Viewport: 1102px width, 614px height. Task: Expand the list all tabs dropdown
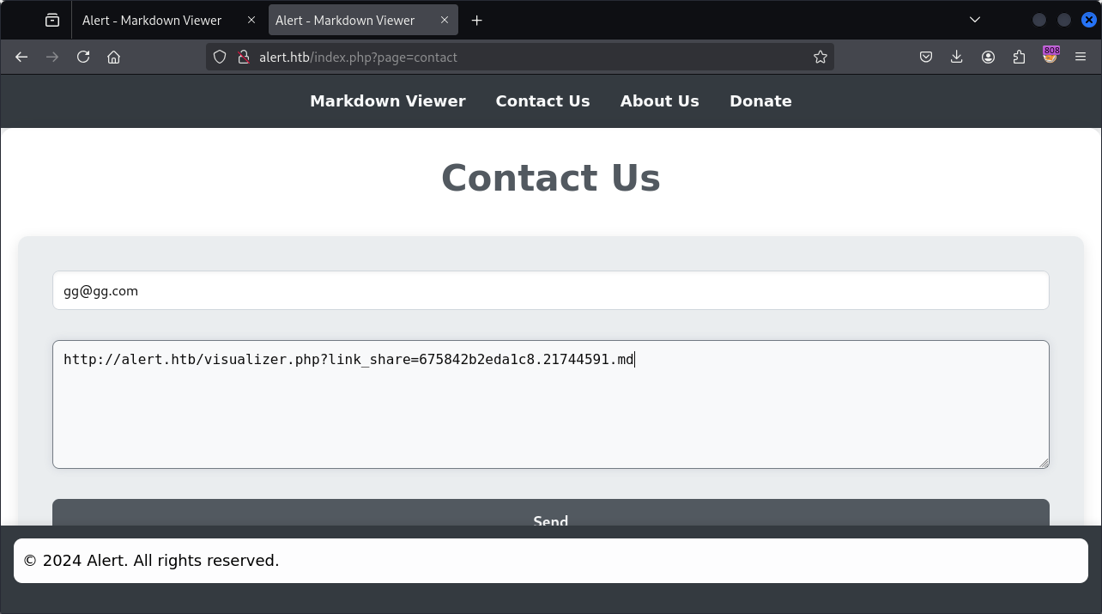coord(975,20)
